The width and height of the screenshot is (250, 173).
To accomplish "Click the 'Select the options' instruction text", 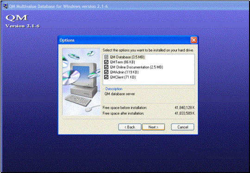I will tap(148, 50).
